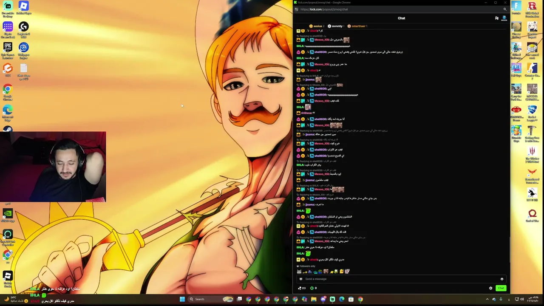Viewport: 544px width, 306px height.
Task: Open Fortnite desktop shortcut at top right
Action: (516, 8)
